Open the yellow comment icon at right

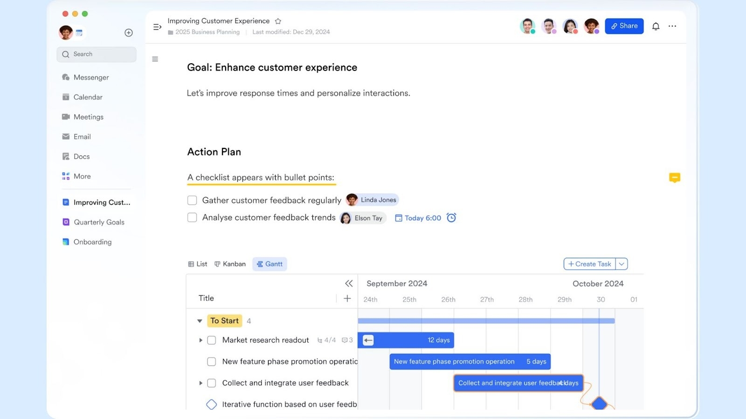pyautogui.click(x=674, y=177)
